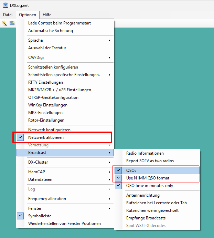214x238 pixels.
Task: Expand the Sprache submenu
Action: (36, 40)
